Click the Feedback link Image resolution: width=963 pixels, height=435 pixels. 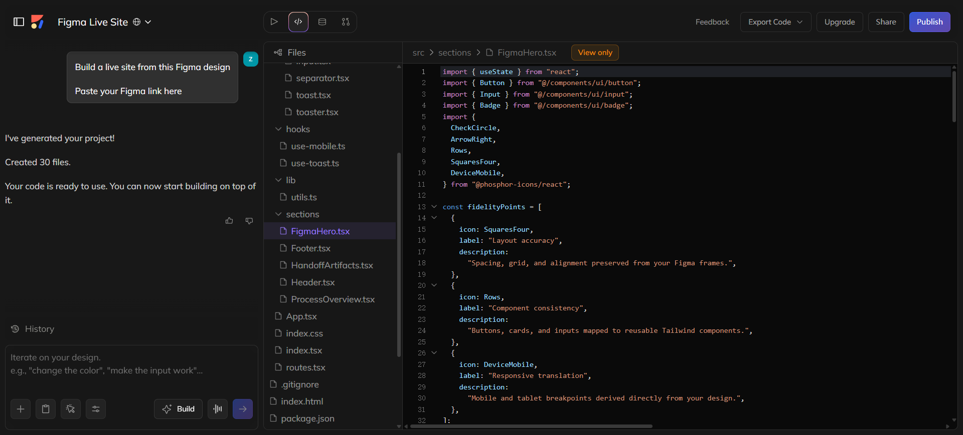tap(712, 22)
